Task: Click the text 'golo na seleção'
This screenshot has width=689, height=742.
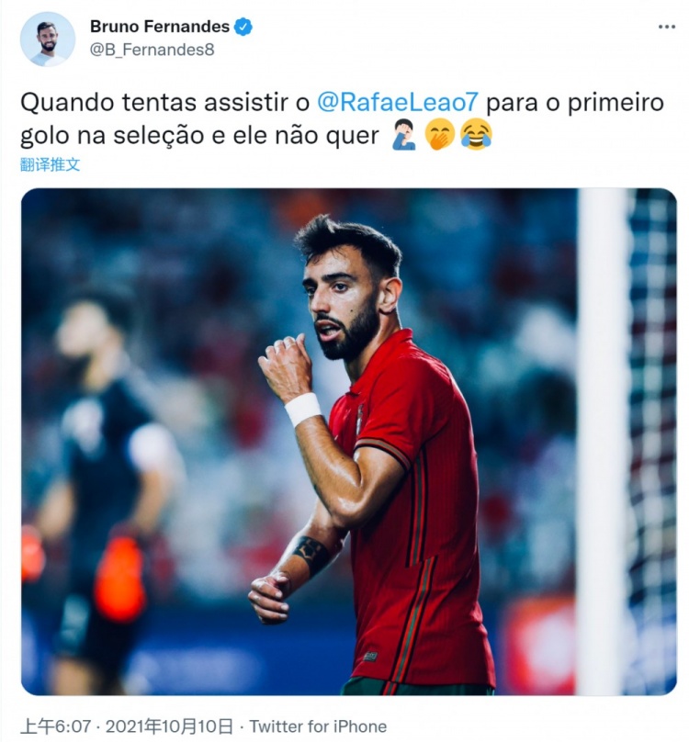Action: point(112,136)
